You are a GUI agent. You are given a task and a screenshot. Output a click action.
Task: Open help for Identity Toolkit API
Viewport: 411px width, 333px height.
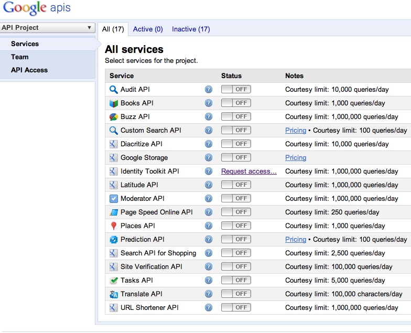pos(209,171)
